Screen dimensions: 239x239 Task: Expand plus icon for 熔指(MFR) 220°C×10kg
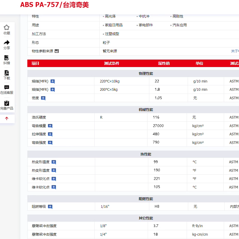[53, 81]
